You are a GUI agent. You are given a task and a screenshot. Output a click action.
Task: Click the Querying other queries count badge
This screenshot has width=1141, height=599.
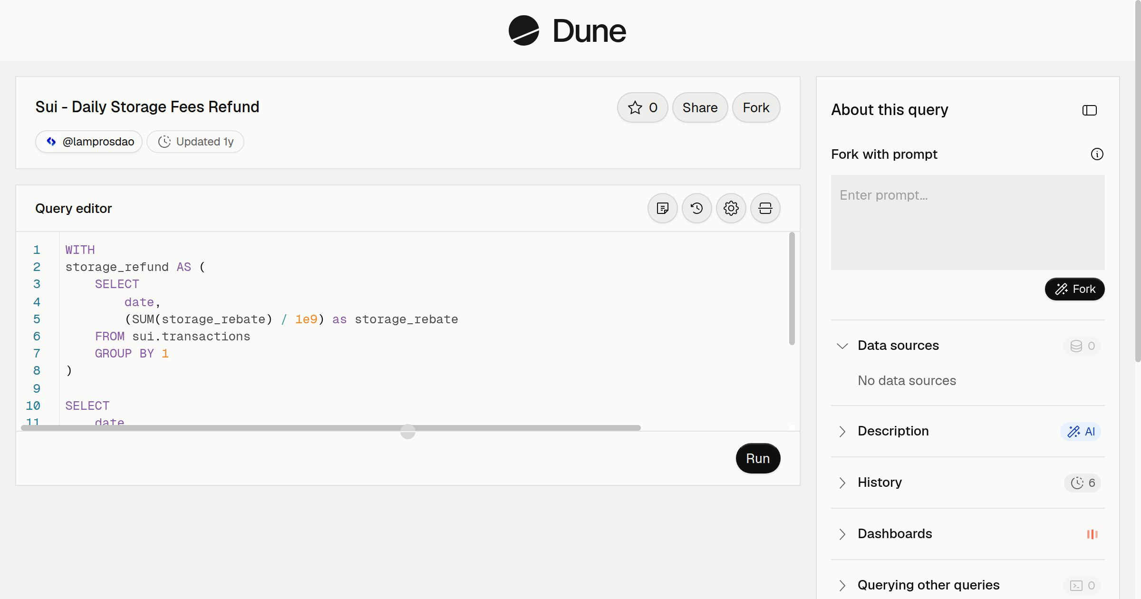tap(1082, 585)
